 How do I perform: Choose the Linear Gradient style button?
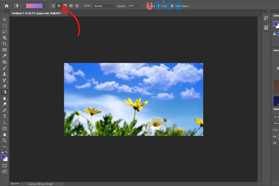(53, 6)
